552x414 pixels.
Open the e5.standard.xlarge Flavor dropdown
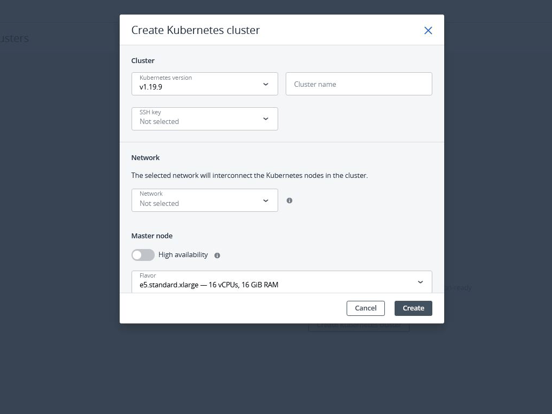tap(275, 282)
